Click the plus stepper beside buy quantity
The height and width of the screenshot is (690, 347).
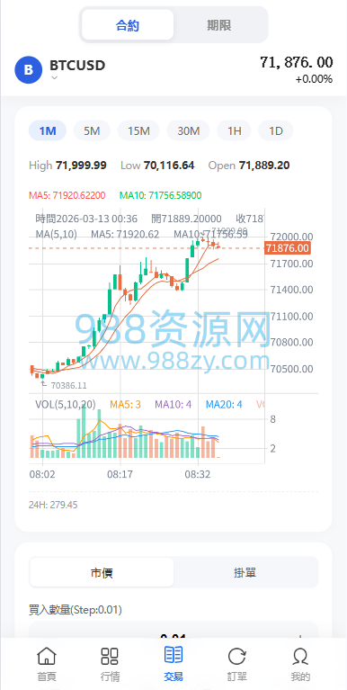click(301, 637)
